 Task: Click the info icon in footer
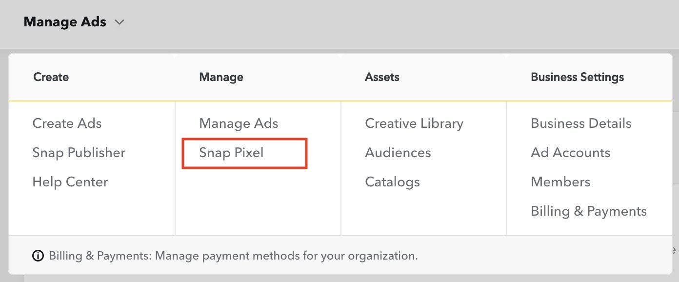(x=38, y=256)
